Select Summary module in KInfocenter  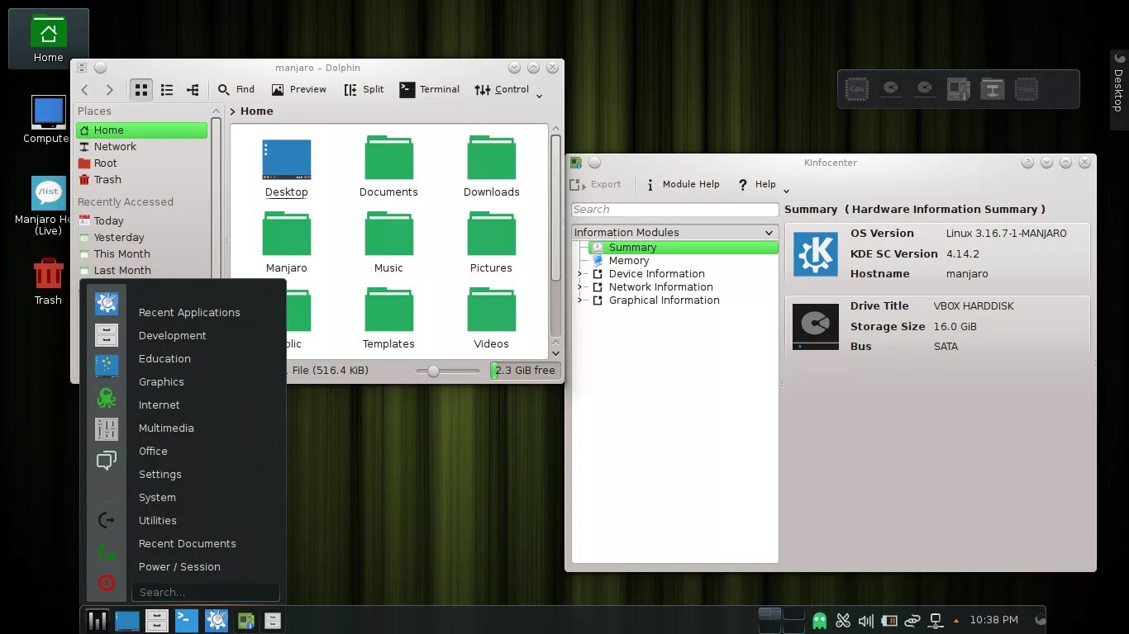click(x=684, y=248)
